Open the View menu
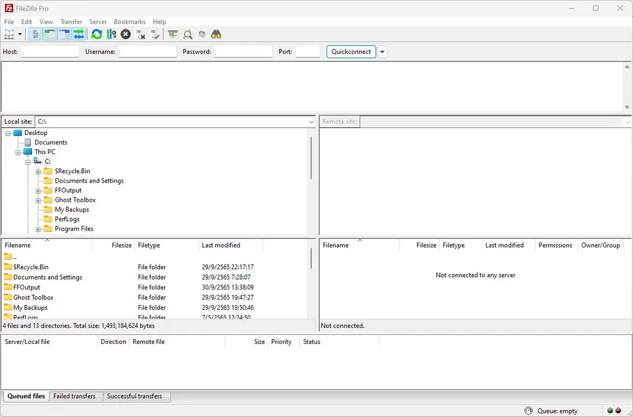The image size is (633, 417). [46, 22]
